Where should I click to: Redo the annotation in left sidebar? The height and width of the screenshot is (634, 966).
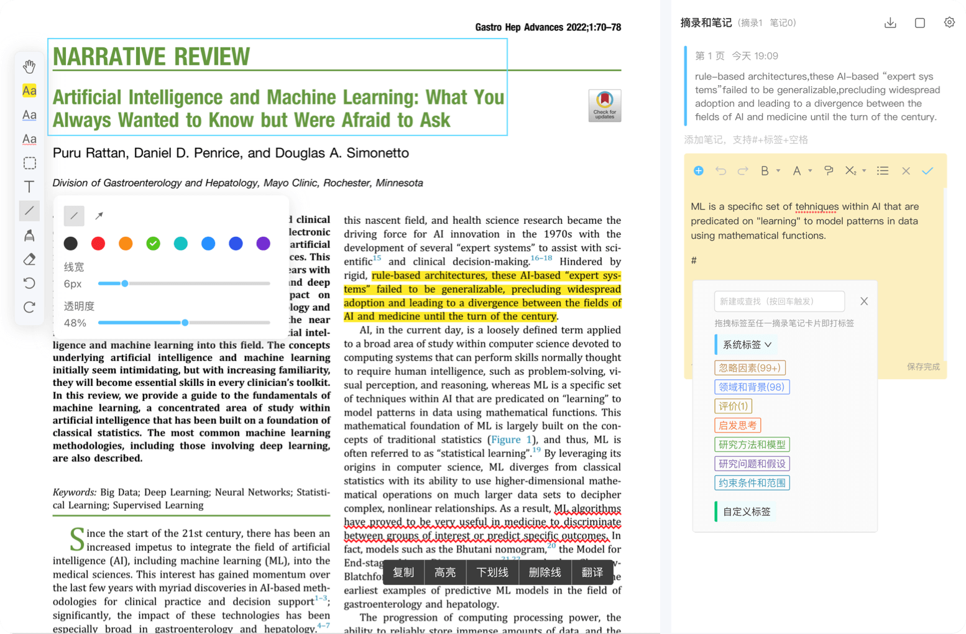coord(29,307)
